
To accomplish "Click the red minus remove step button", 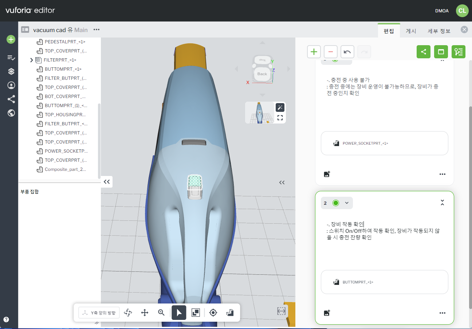I will pos(330,52).
